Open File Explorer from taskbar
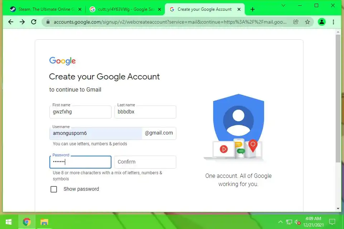Viewport: 344px width, 229px height. click(44, 222)
